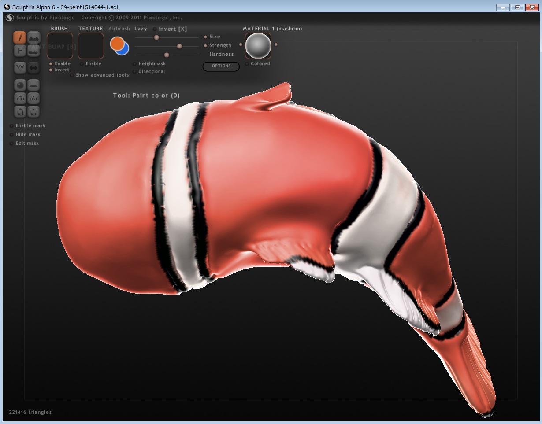Screen dimensions: 542x424
Task: Enable the brush image option
Action: [51, 64]
